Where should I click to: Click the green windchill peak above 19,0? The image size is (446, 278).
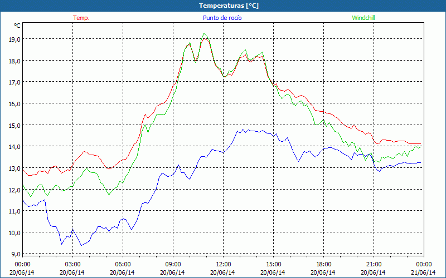coord(203,33)
